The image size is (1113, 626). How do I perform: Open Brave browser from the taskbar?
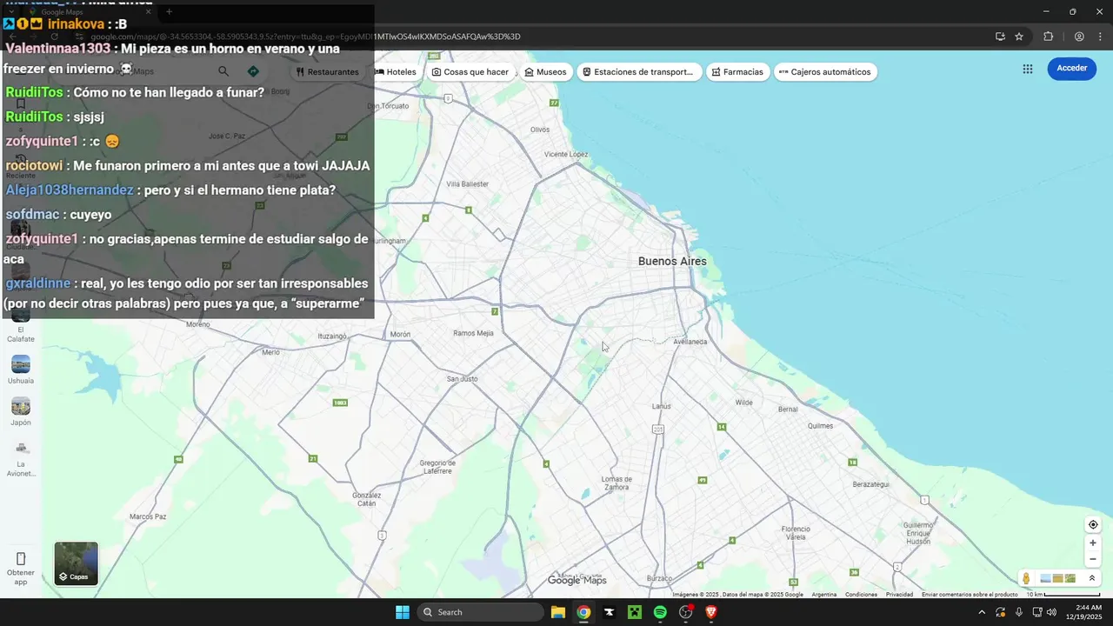(x=711, y=612)
